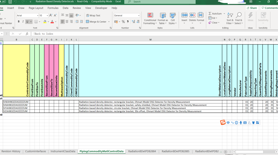This screenshot has height=155, width=278.
Task: Open the Font Color dropdown arrow
Action: tap(56, 22)
